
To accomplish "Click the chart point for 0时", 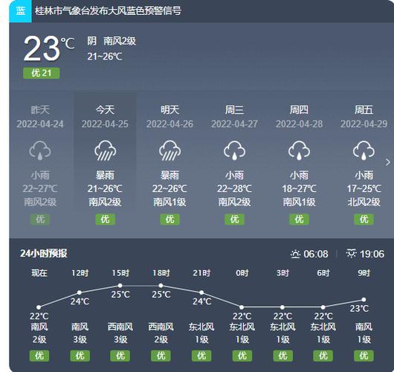I will pos(242,307).
